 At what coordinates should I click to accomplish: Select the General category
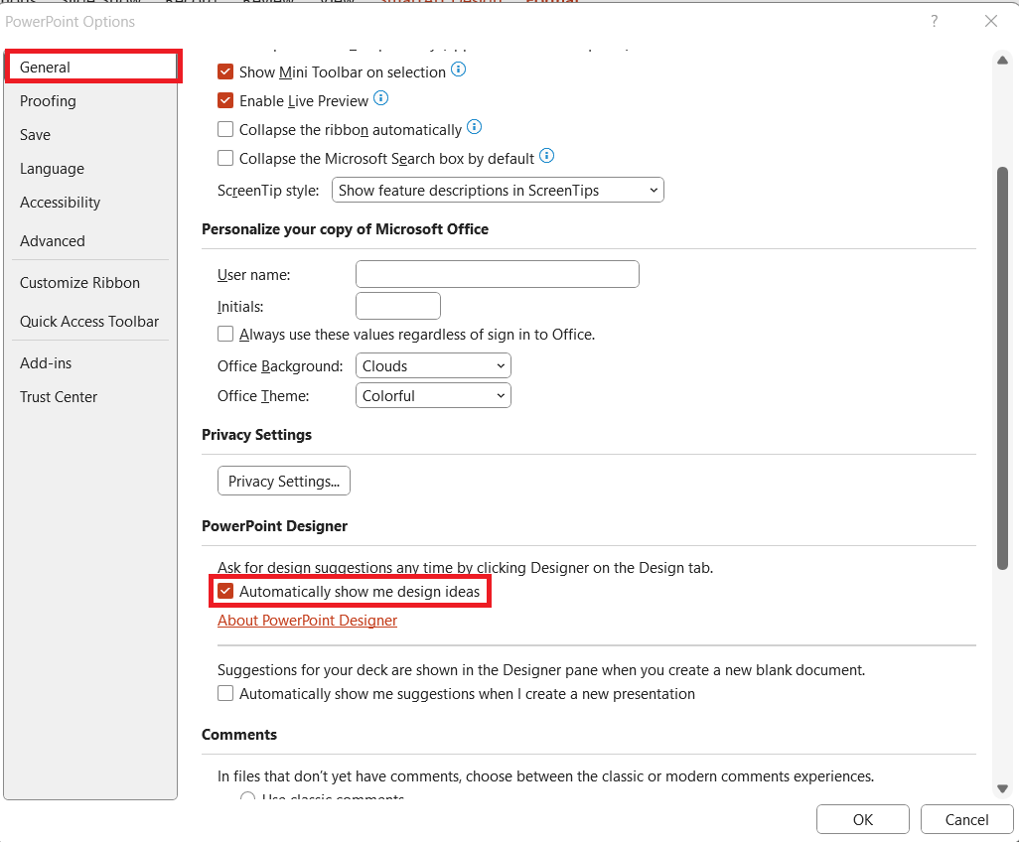[x=91, y=67]
